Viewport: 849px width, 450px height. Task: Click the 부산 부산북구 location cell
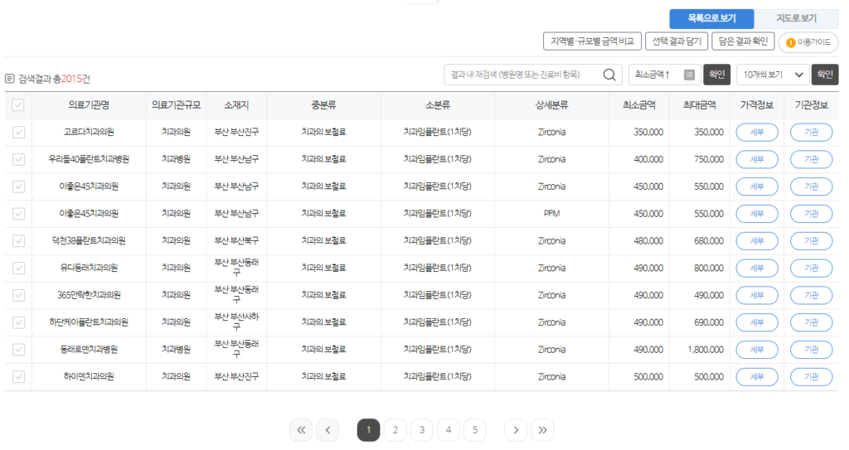pos(236,240)
